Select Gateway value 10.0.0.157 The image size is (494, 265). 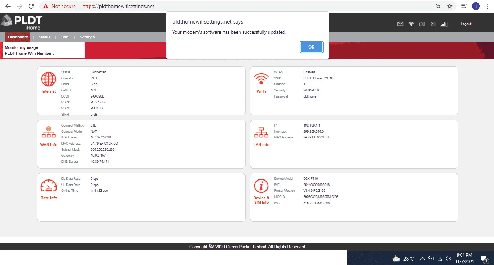(99, 156)
